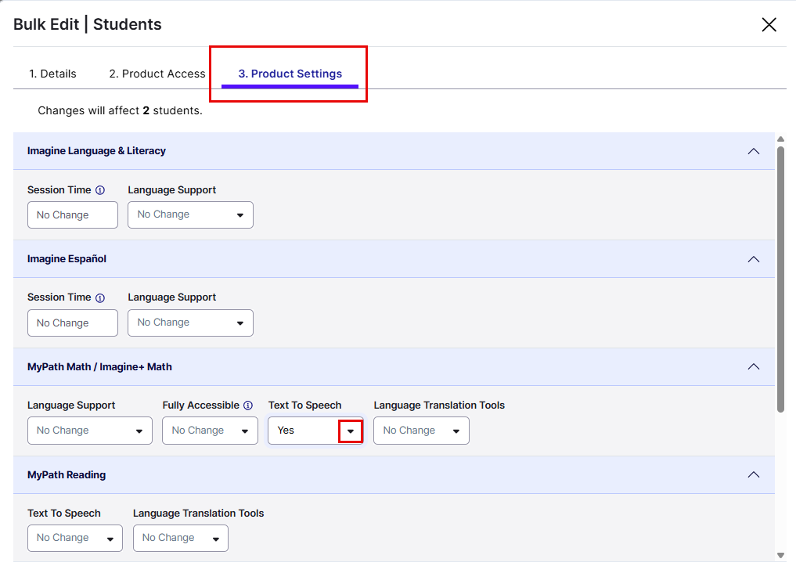
Task: Open Language Support dropdown in Imagine Español
Action: [190, 323]
